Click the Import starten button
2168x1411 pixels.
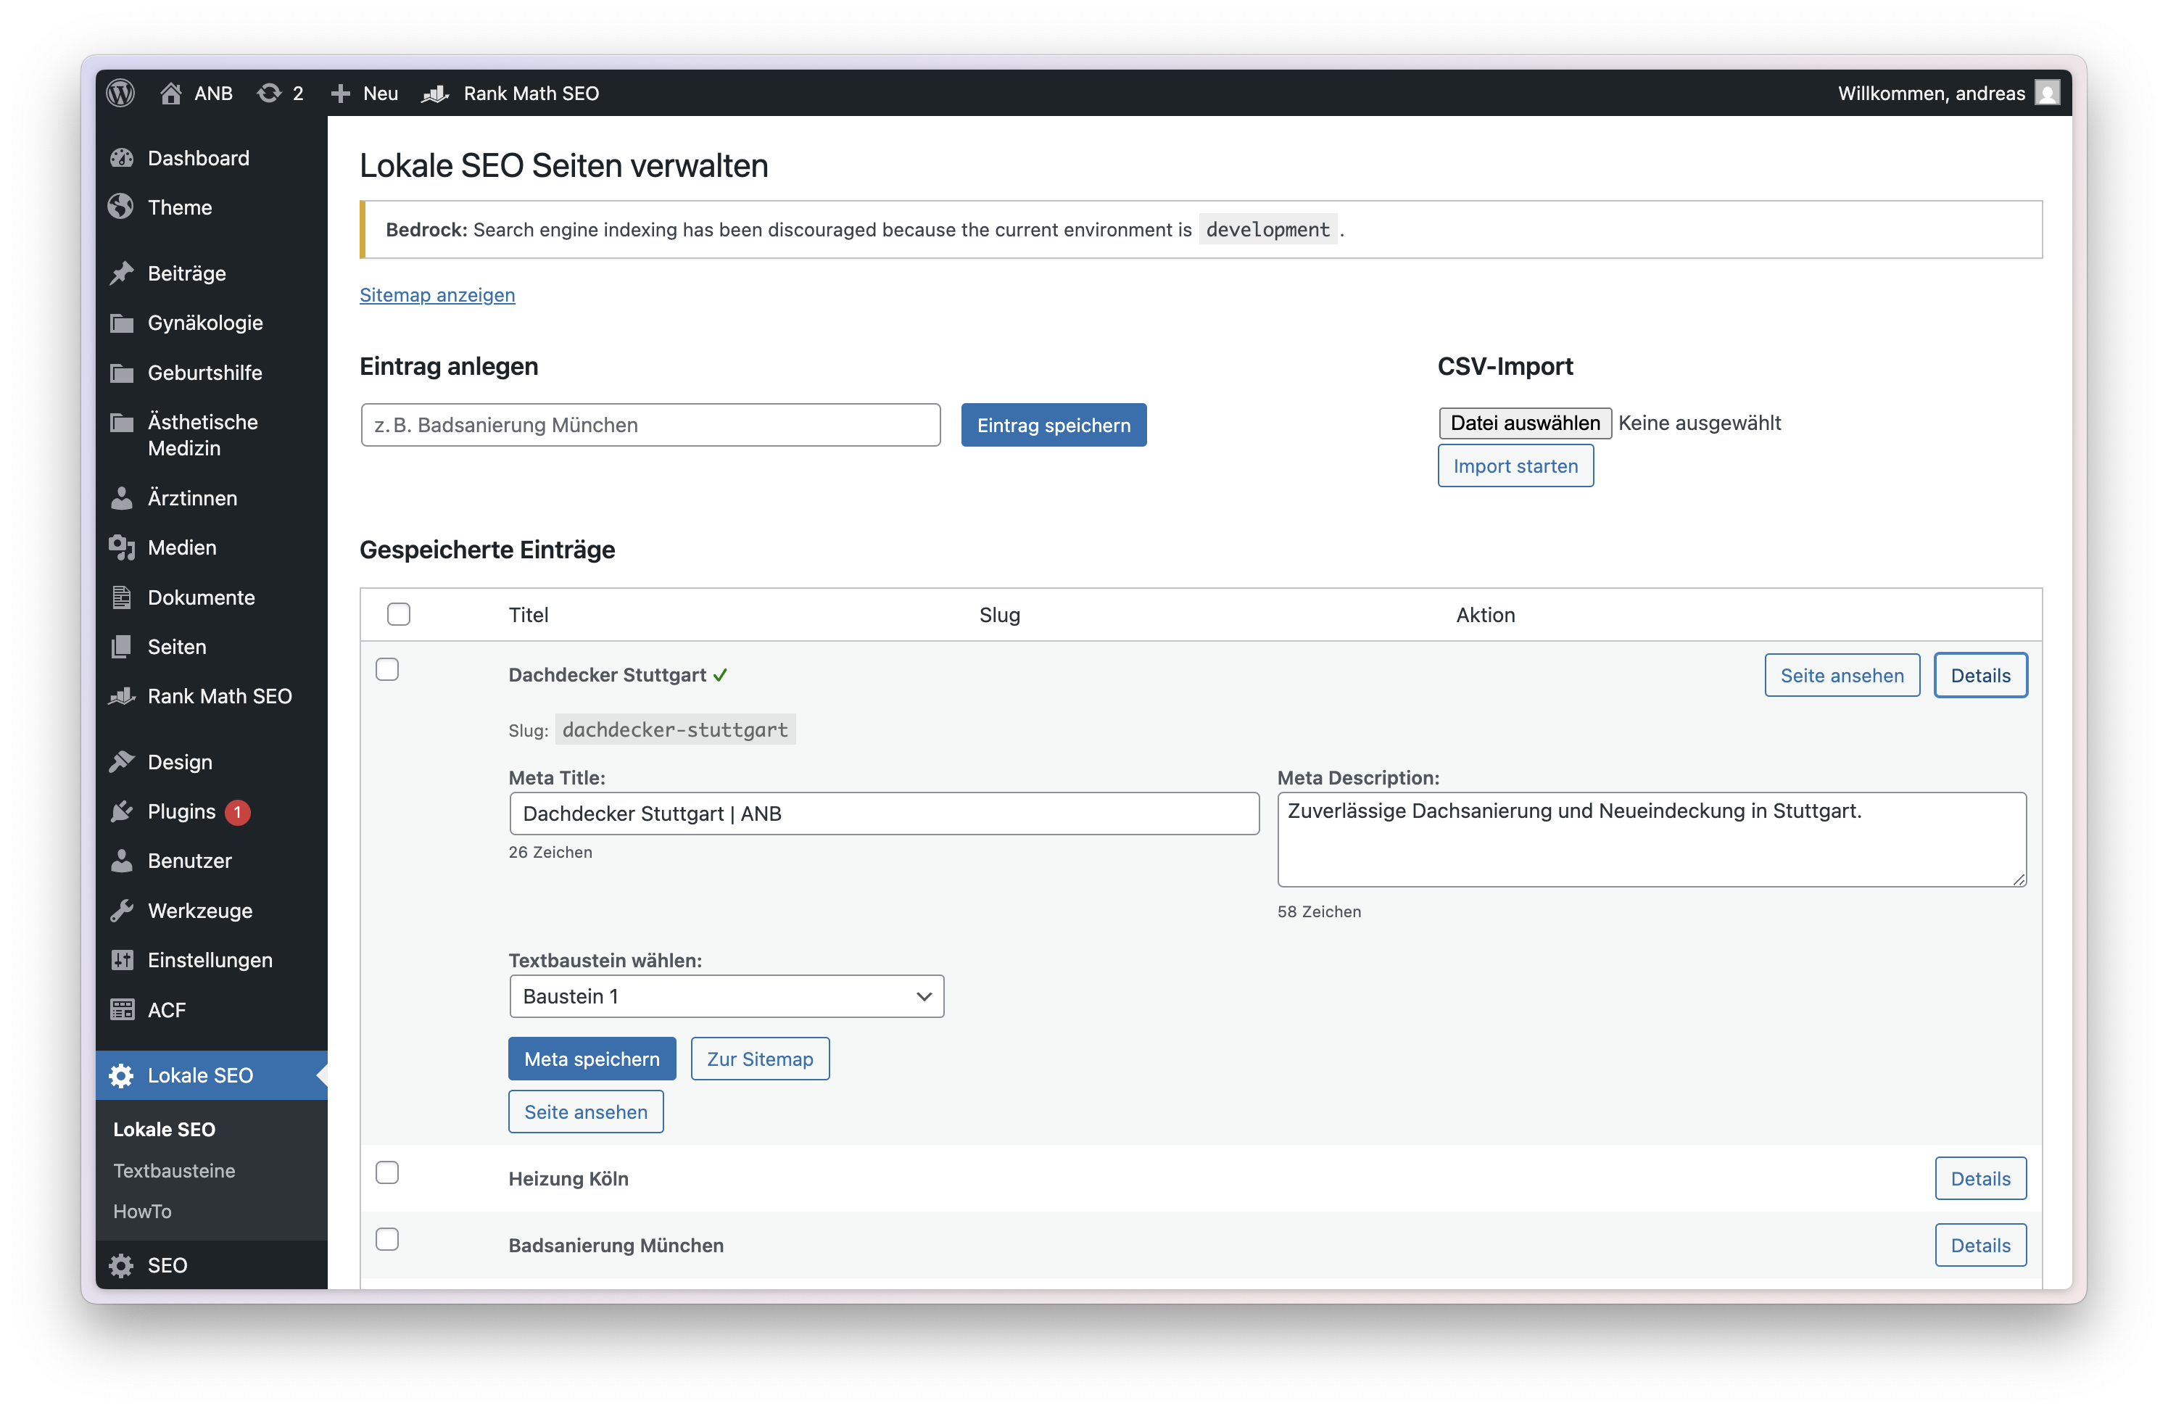pos(1515,466)
